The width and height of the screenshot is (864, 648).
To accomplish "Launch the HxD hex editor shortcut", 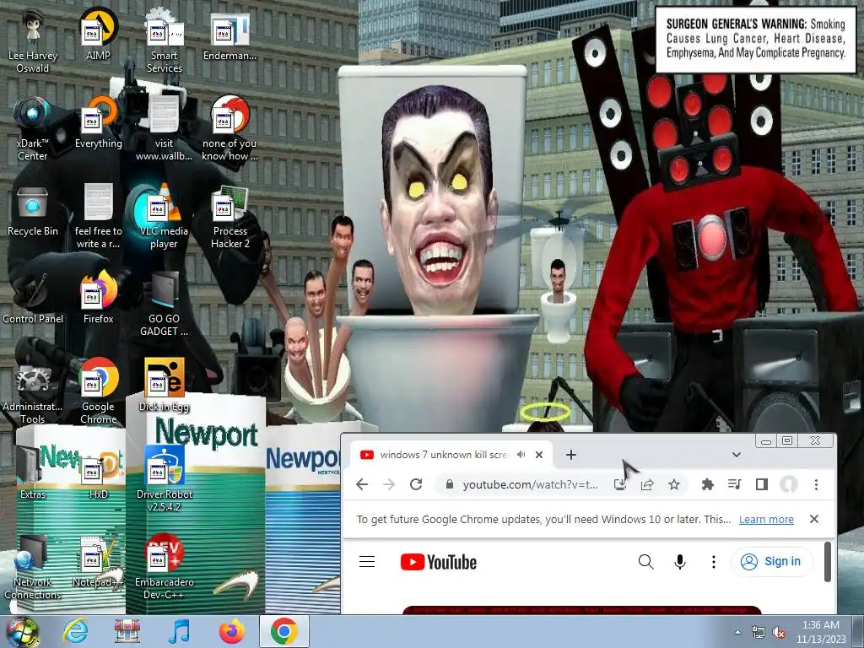I will coord(98,475).
